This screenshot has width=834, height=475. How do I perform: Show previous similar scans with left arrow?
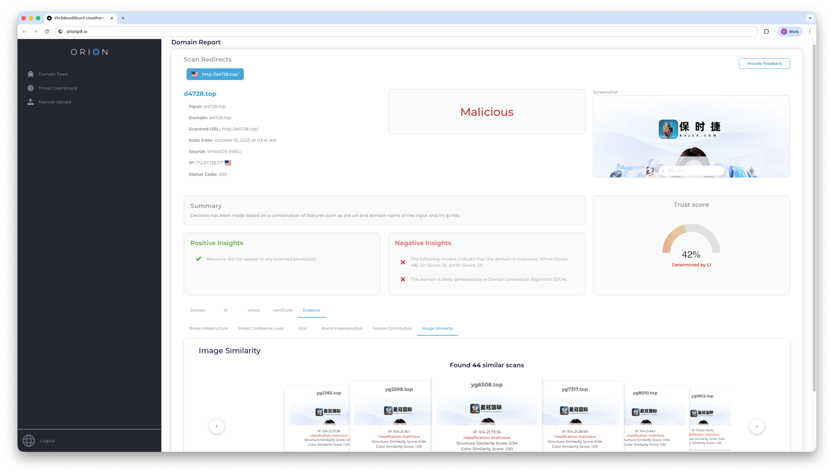coord(217,426)
